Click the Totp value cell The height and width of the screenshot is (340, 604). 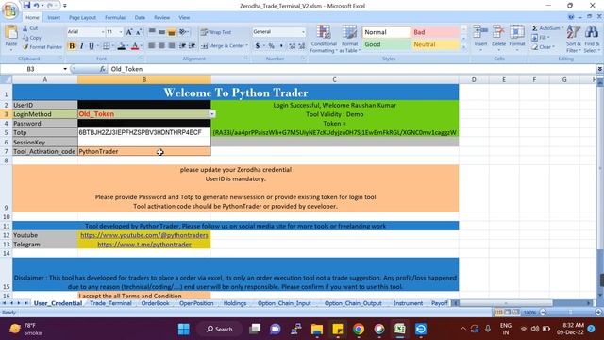[144, 132]
